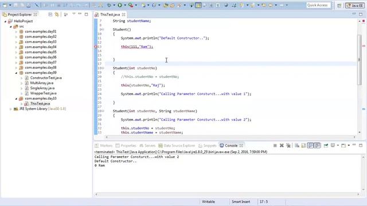Toggle Scroll Lock in Console
The width and height of the screenshot is (367, 206).
tap(303, 145)
